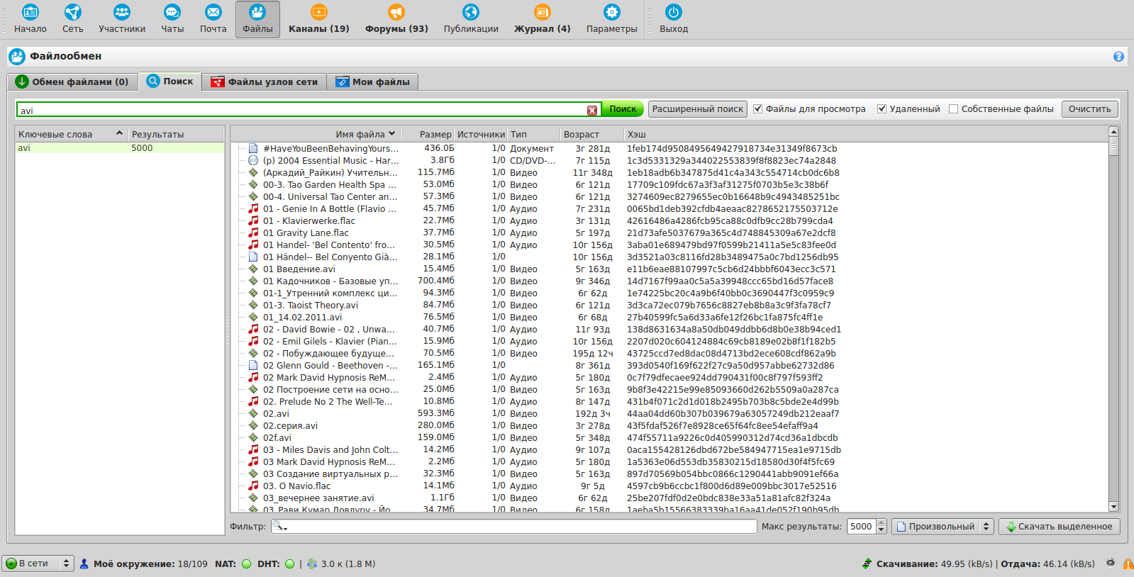Click the results scrollbar down arrow
1134x577 pixels.
[x=1113, y=506]
